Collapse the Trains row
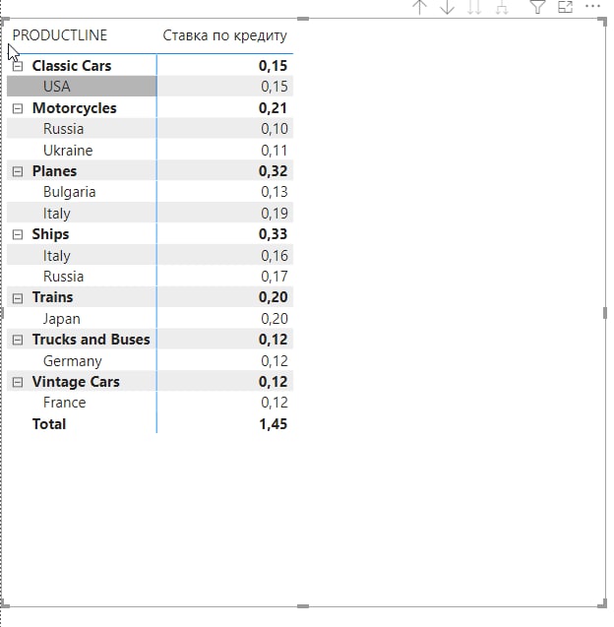614x627 pixels. pos(18,298)
